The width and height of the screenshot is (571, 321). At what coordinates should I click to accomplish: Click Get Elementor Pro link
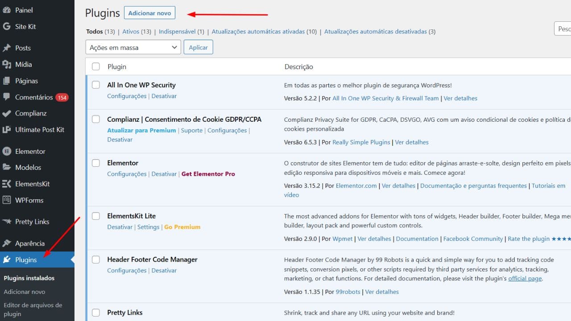tap(208, 174)
